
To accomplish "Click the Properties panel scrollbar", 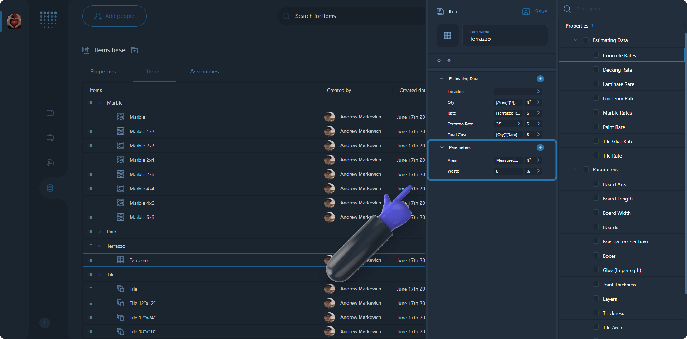I will [x=685, y=163].
